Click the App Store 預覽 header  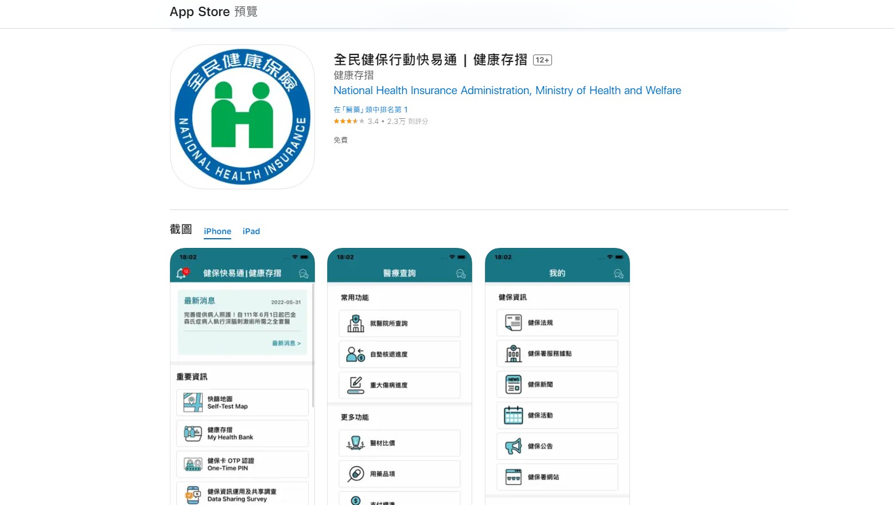point(213,11)
